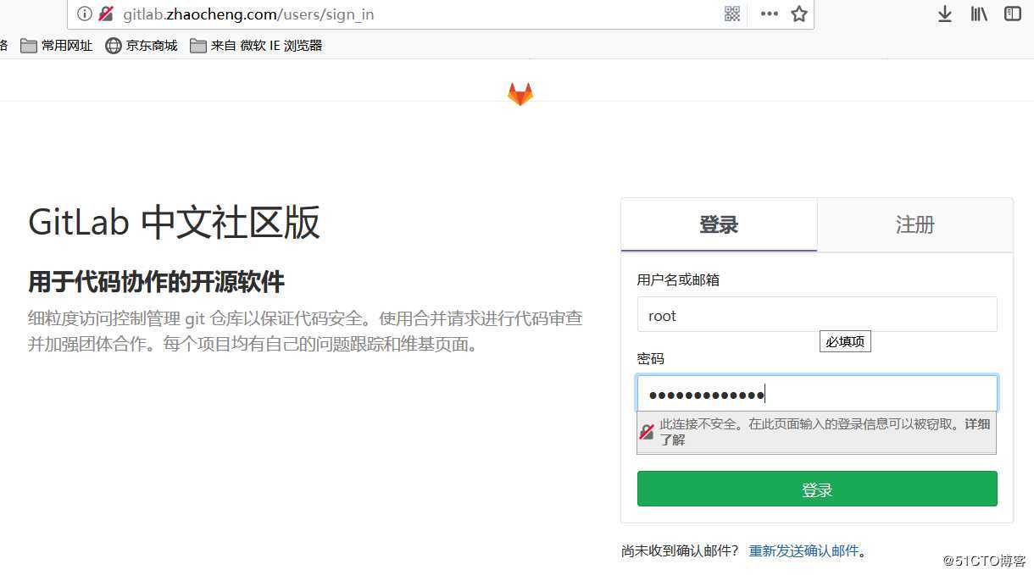Click the insecure connection lock icon in address bar
The image size is (1034, 575).
coord(106,14)
